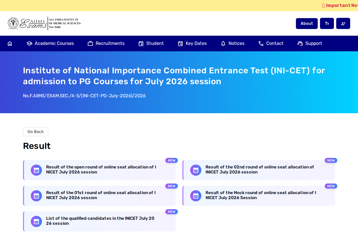Open the Academic Courses menu
This screenshot has width=358, height=251.
[x=50, y=44]
